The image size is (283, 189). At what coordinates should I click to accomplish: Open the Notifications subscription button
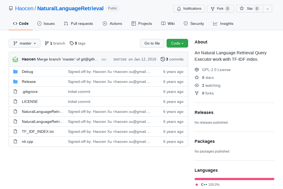pos(189,9)
